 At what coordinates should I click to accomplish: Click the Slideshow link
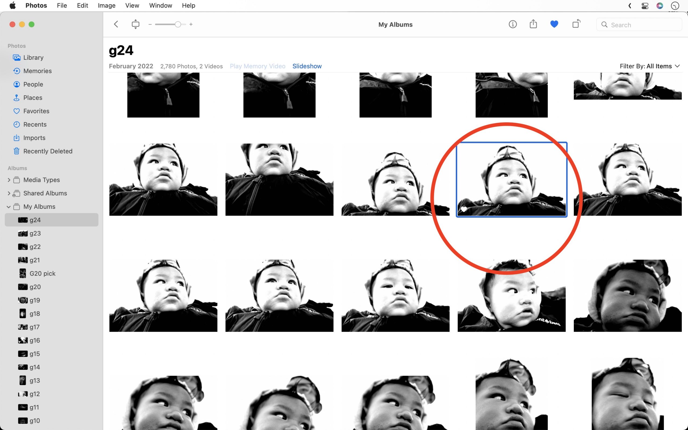(x=307, y=66)
